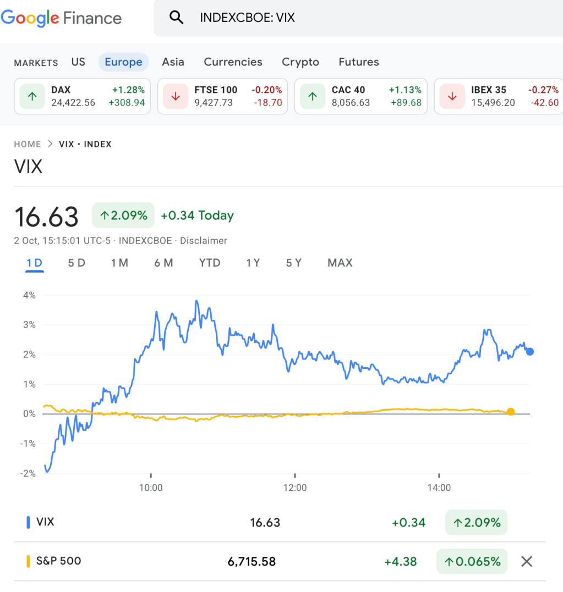563x592 pixels.
Task: Click the yellow S&P 500 color marker
Action: [x=28, y=561]
